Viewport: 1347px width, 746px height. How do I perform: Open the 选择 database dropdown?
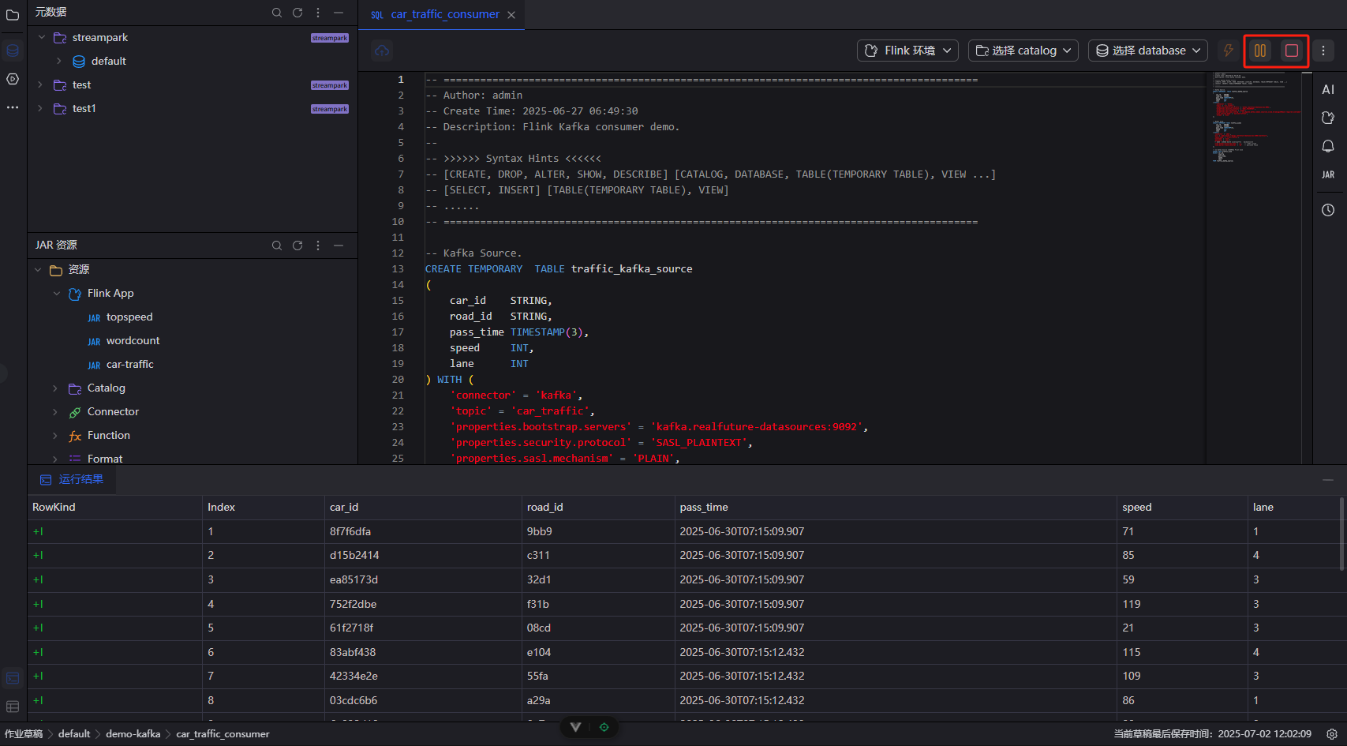tap(1147, 51)
